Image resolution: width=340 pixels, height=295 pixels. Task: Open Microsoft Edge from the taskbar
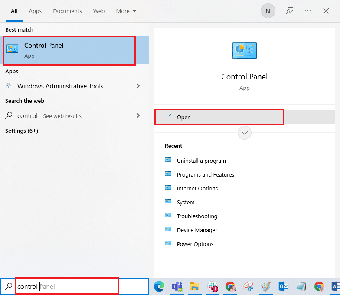(160, 286)
